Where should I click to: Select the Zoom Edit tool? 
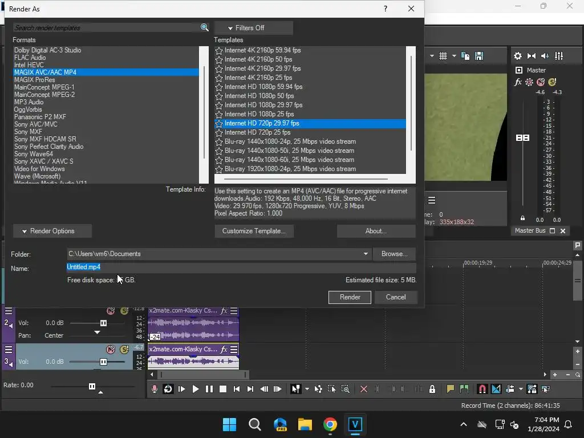[345, 389]
